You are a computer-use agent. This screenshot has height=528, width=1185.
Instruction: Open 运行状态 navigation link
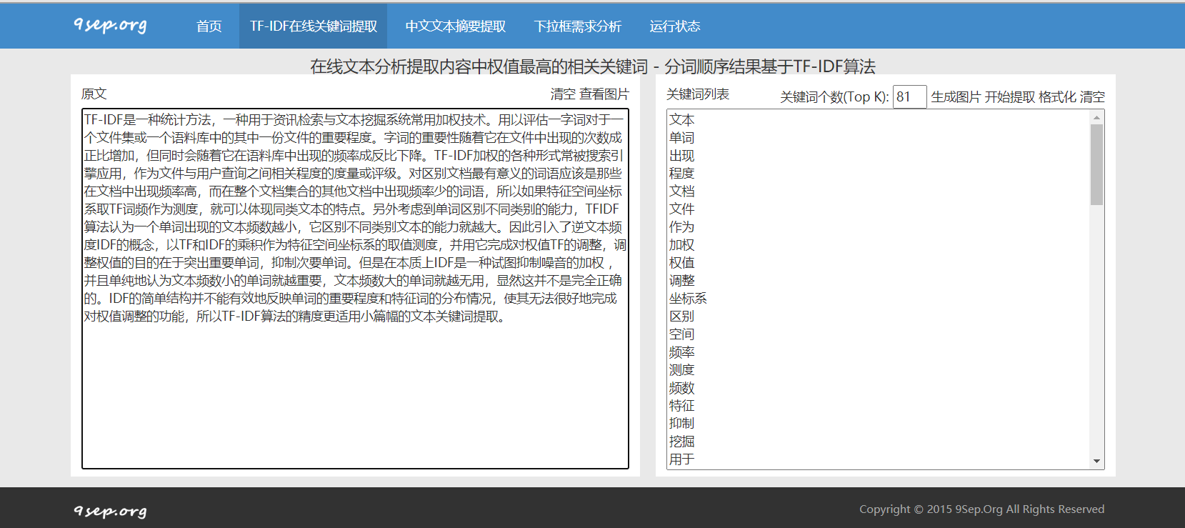[674, 26]
